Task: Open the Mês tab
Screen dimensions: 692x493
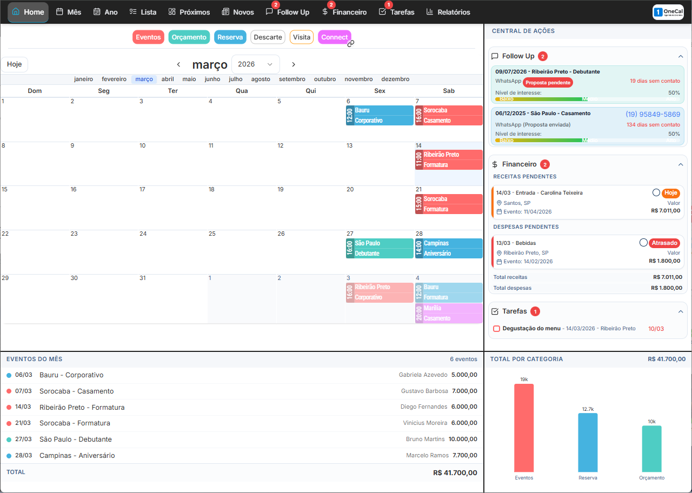Action: pos(69,12)
